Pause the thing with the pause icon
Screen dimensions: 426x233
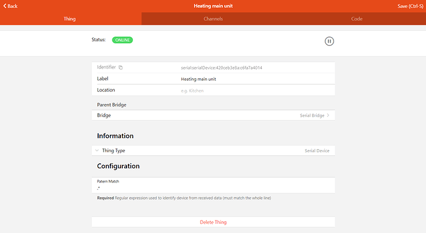(x=329, y=41)
